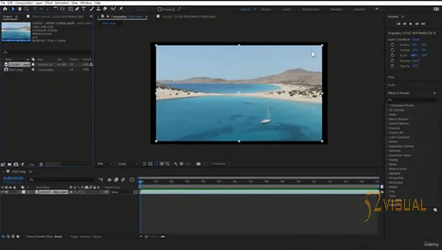Select the Clone Stamp tool

point(99,9)
